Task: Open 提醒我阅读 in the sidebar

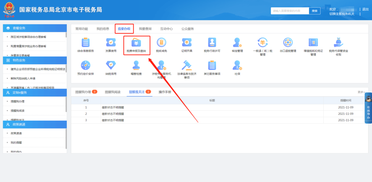Action: click(18, 111)
